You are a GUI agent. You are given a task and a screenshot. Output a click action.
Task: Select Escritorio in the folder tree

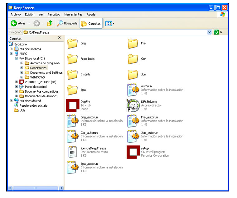coord(21,44)
